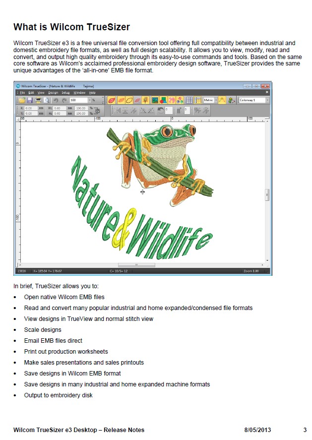Toggle the TrueView red leaf icon
Screen dimensions: 312x440
(x=112, y=100)
